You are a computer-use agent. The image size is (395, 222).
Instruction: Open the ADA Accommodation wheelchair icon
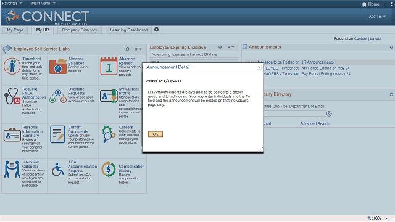[58, 169]
